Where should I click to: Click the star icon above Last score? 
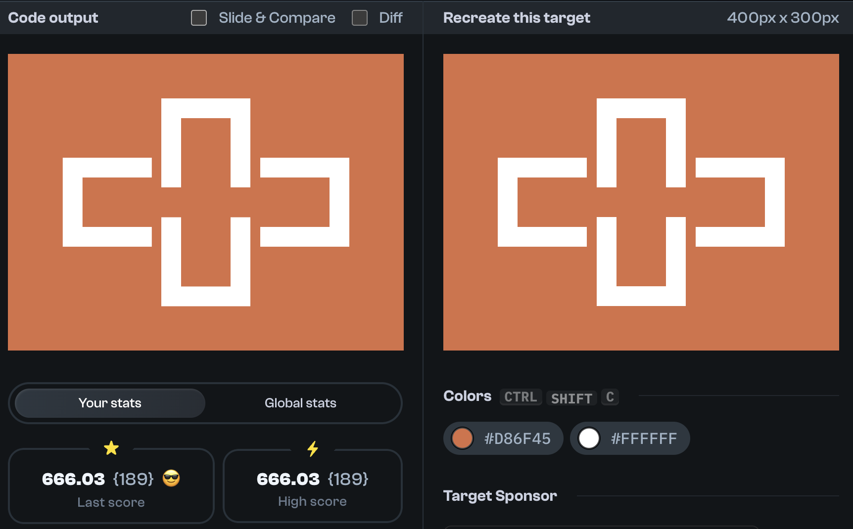point(111,448)
